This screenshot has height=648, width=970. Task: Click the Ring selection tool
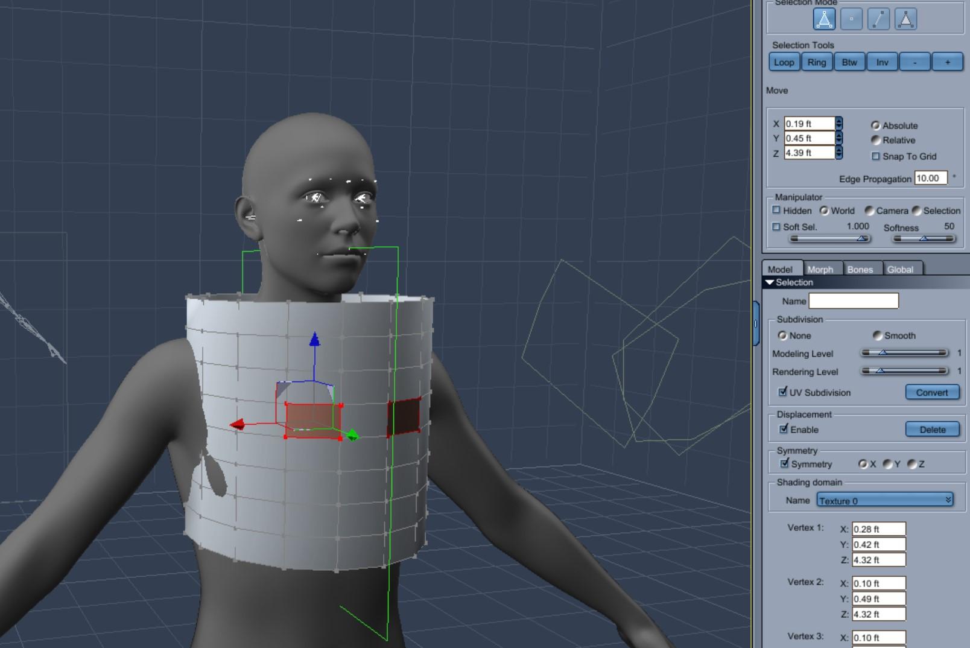point(817,62)
